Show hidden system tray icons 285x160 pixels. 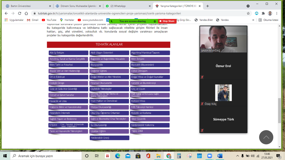click(238, 156)
